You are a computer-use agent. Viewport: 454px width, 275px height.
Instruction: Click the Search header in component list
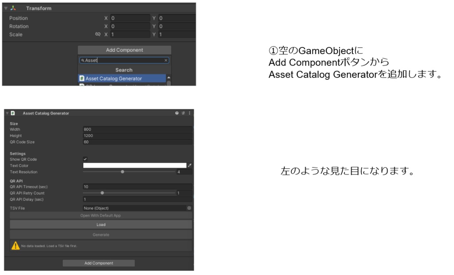124,70
